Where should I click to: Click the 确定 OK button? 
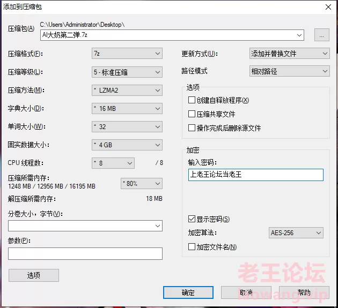tap(188, 292)
